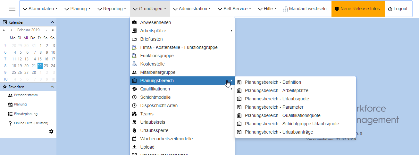
Task: Click the palm tree icon beside Urlaubskreis
Action: (x=134, y=122)
